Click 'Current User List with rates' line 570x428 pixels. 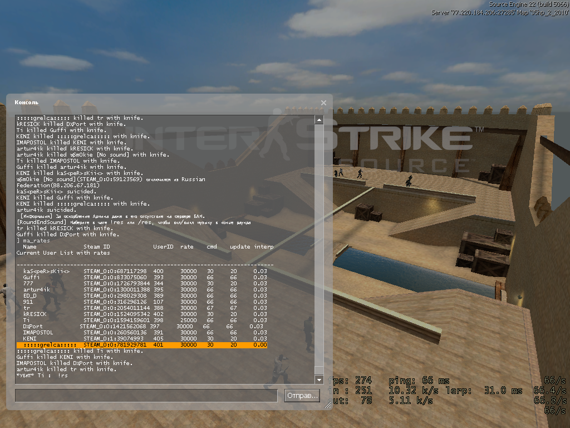tap(63, 253)
